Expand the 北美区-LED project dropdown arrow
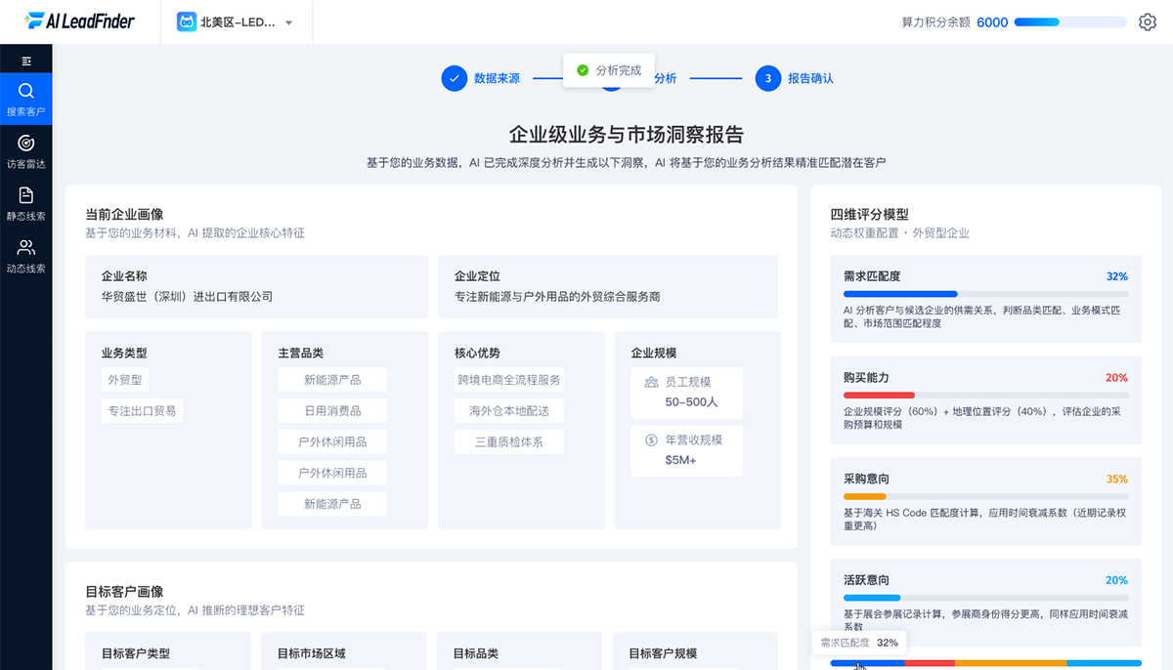The image size is (1173, 670). click(x=288, y=22)
